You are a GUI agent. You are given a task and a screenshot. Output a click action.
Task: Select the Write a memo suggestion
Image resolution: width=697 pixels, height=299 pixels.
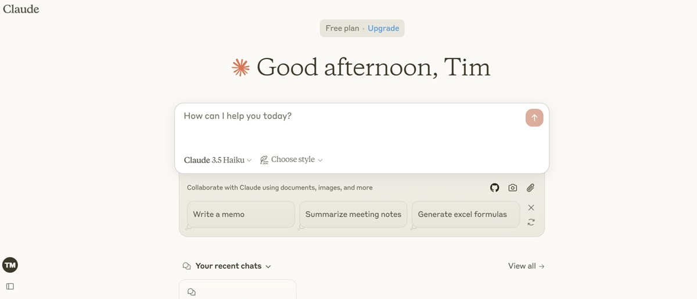tap(240, 214)
